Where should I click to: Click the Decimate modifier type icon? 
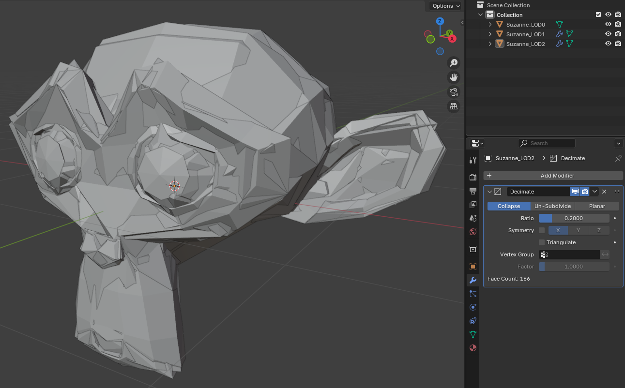[x=498, y=192]
